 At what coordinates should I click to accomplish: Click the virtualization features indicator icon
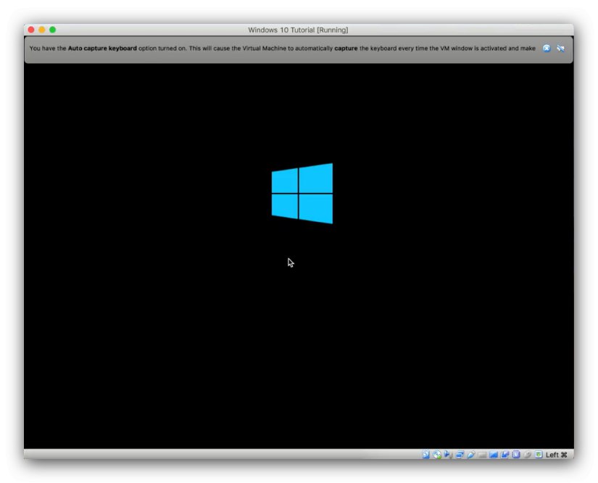516,455
